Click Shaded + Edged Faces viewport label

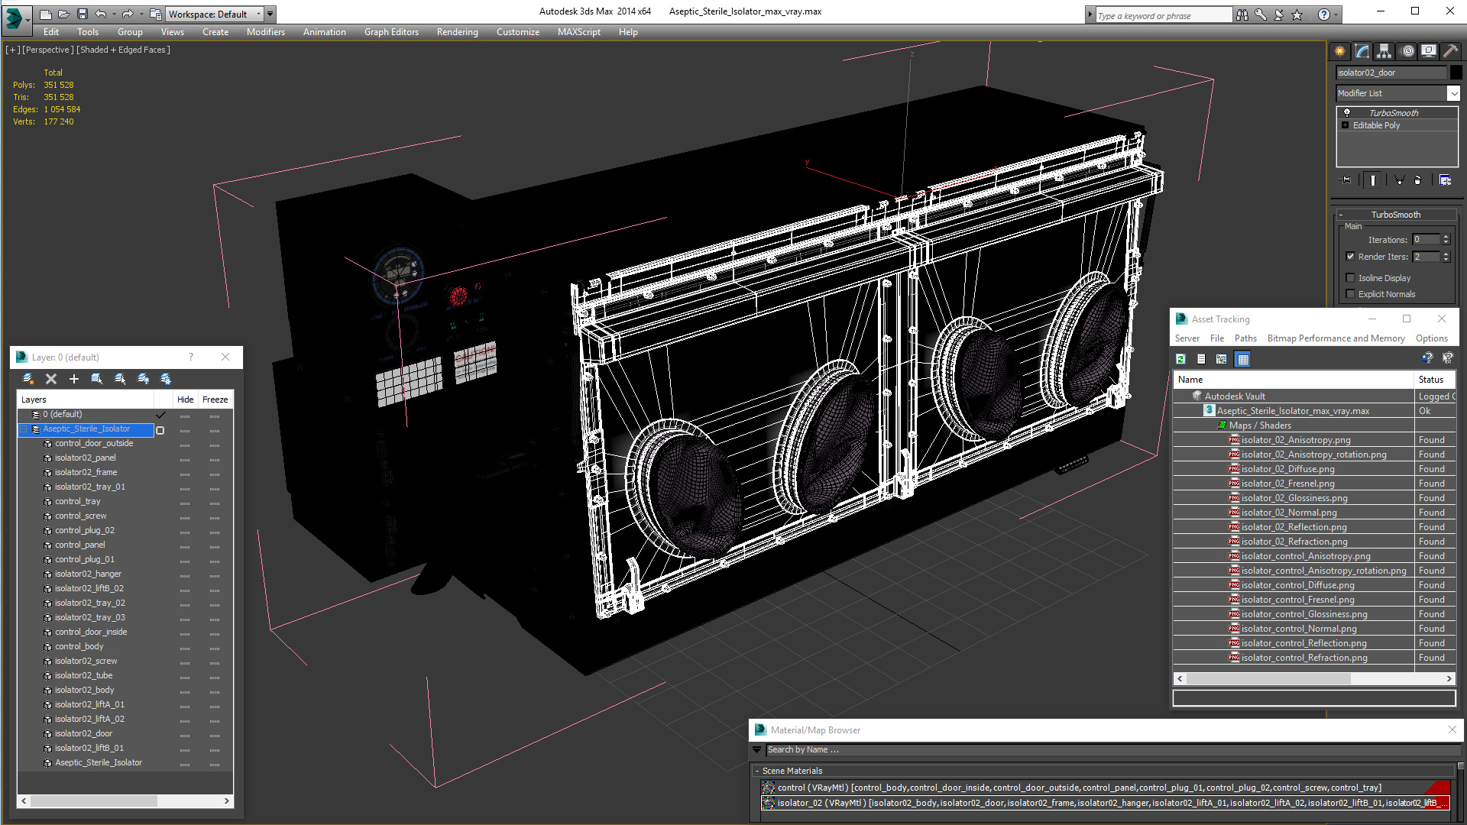tap(125, 50)
